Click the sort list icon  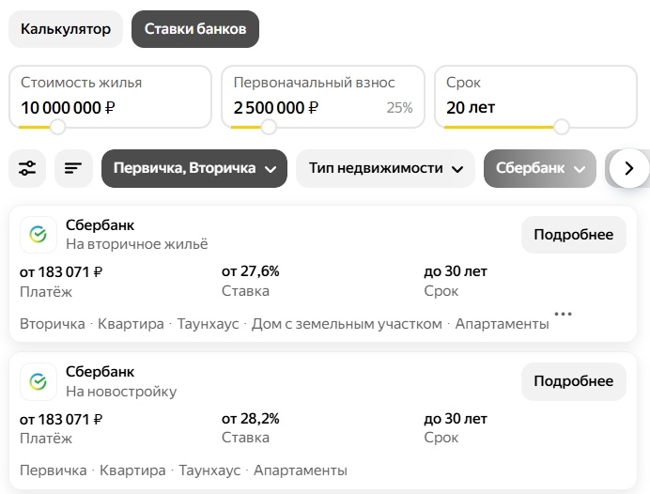coord(72,169)
